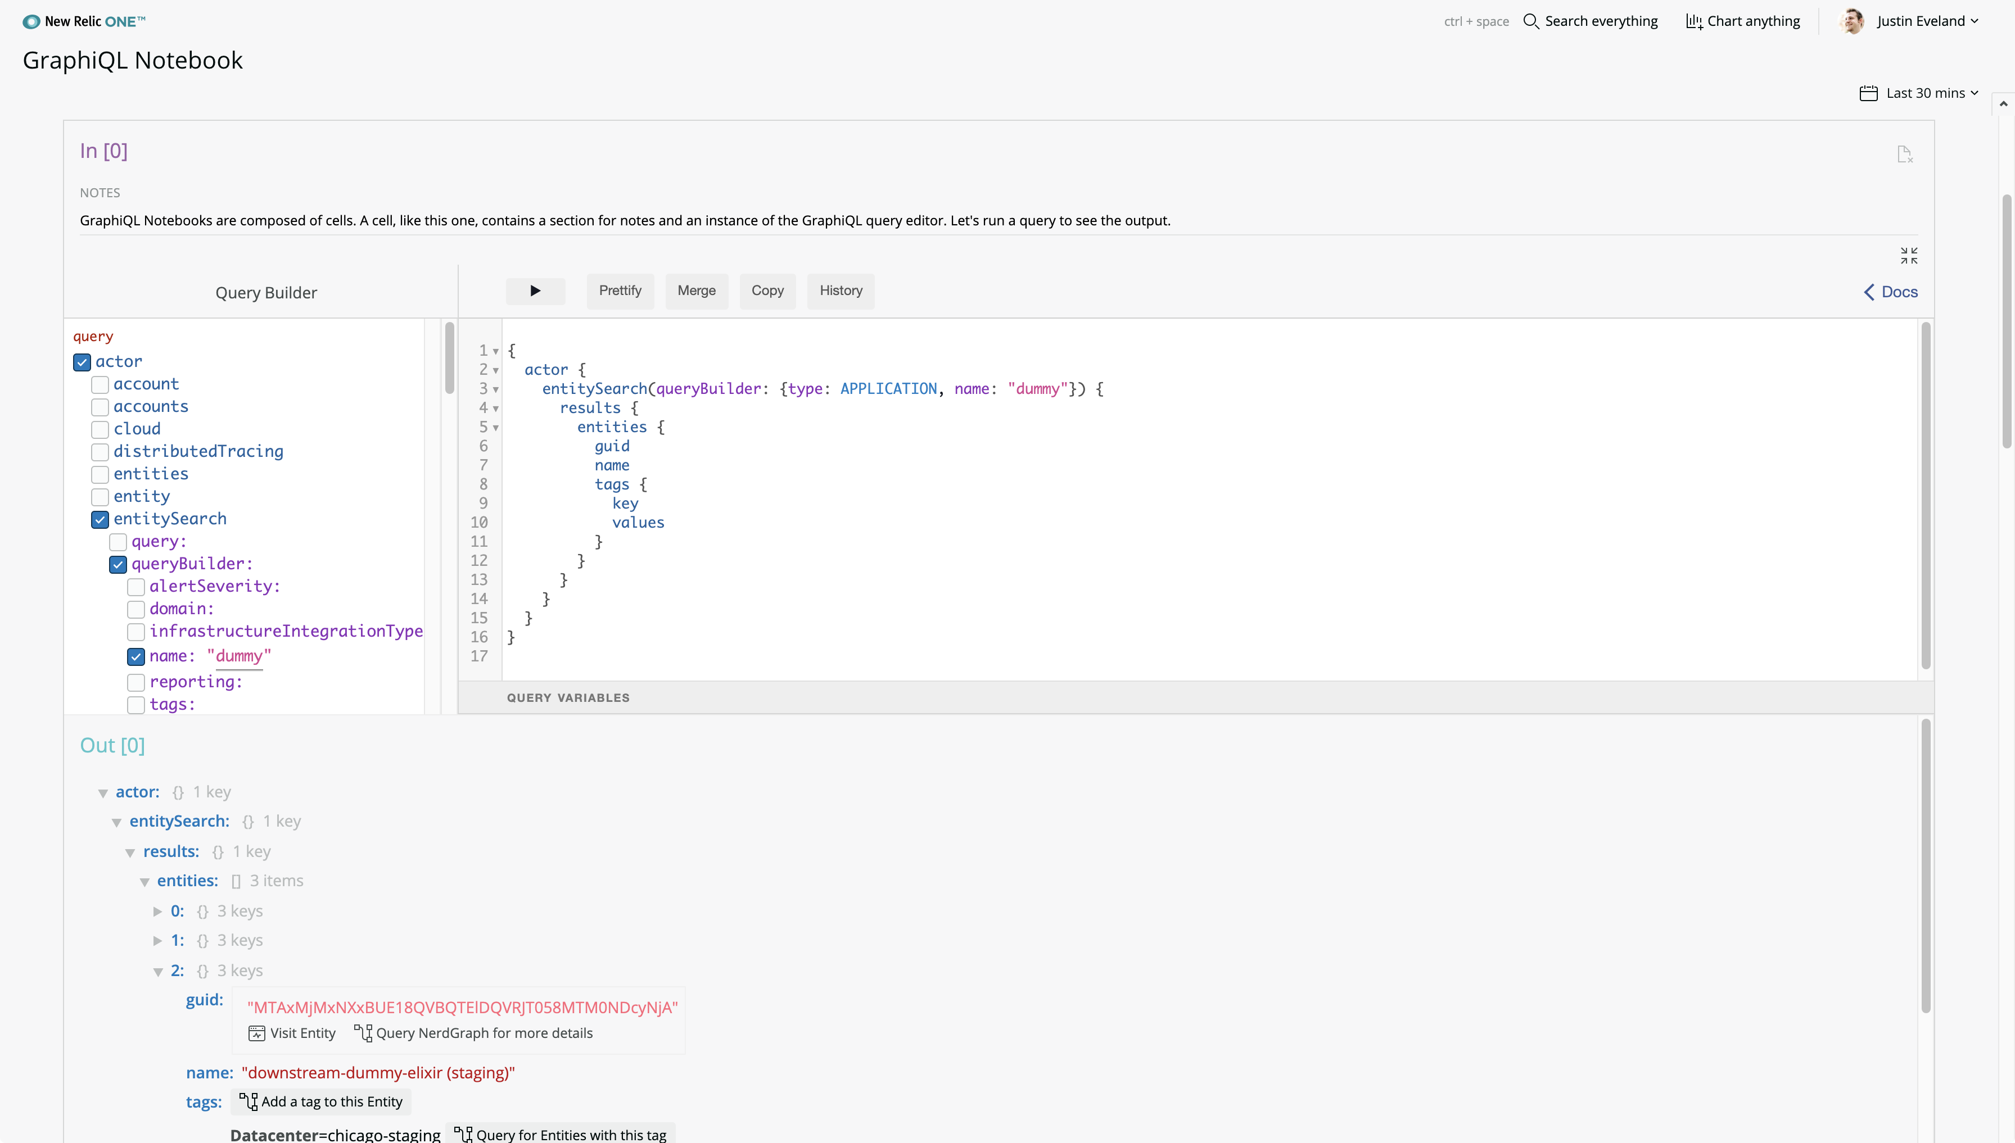Click Visit Entity link

[292, 1034]
